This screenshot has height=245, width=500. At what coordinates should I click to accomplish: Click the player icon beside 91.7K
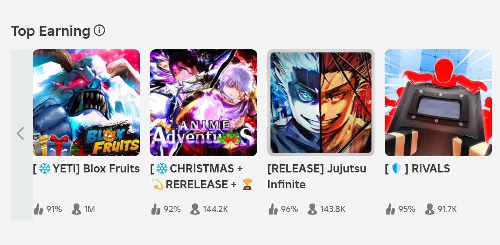[430, 210]
